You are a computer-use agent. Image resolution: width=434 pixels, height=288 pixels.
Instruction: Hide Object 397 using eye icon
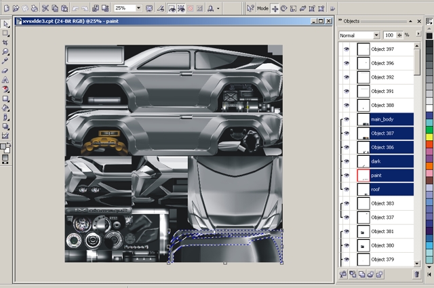point(347,49)
